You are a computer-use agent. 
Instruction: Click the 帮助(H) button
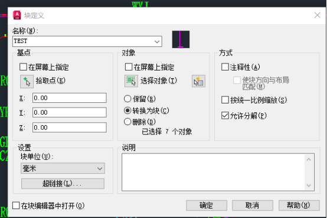coord(299,206)
